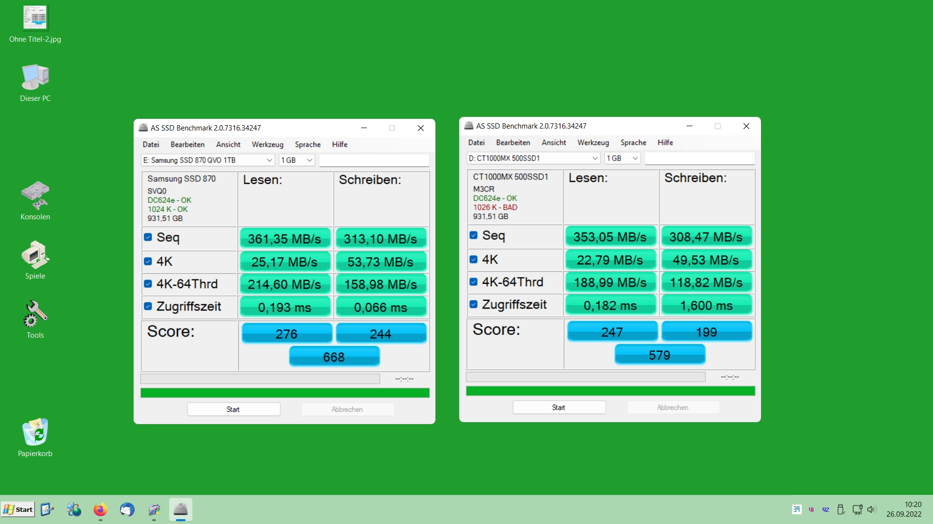Open Ansicht menu in the Samsung window
Image resolution: width=933 pixels, height=524 pixels.
(x=228, y=145)
